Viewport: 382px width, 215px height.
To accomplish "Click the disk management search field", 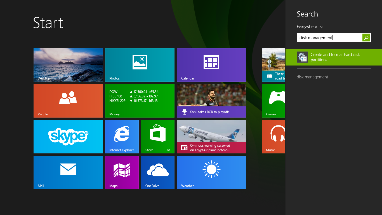I will click(329, 38).
